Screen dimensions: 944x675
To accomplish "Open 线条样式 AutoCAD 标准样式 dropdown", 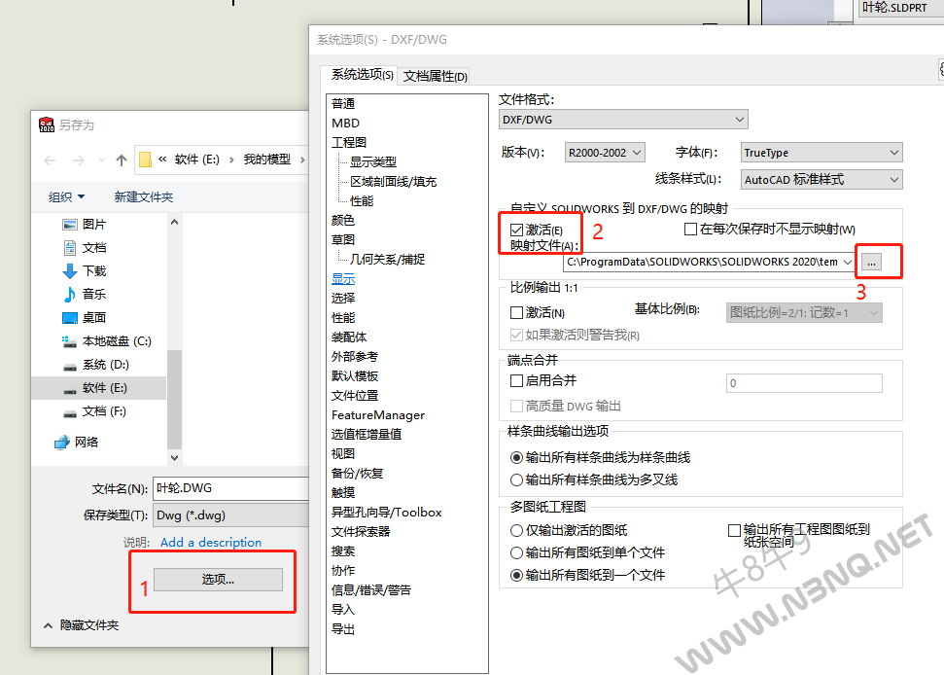I will (x=822, y=179).
